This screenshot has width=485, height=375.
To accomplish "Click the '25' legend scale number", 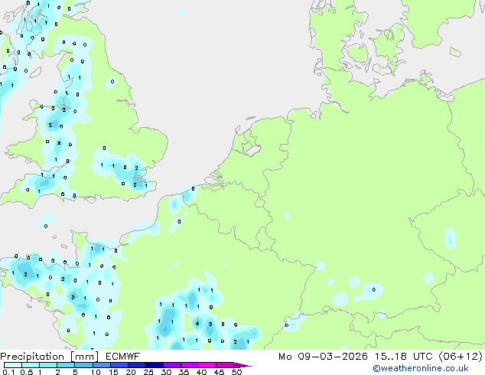I will click(148, 372).
